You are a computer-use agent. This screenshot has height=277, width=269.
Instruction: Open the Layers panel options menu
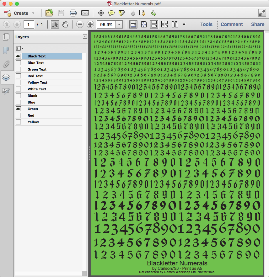pos(19,48)
